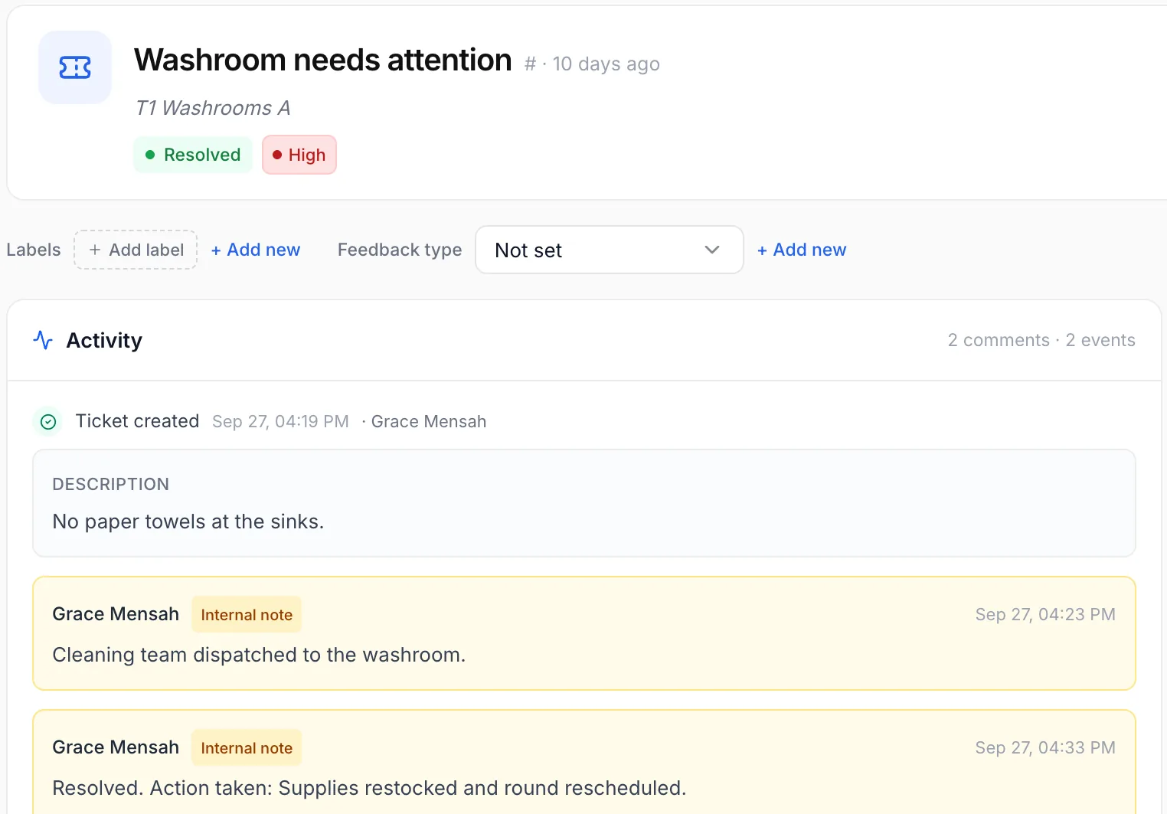Click the 10 days ago timestamp
Viewport: 1167px width, 814px height.
tap(606, 64)
